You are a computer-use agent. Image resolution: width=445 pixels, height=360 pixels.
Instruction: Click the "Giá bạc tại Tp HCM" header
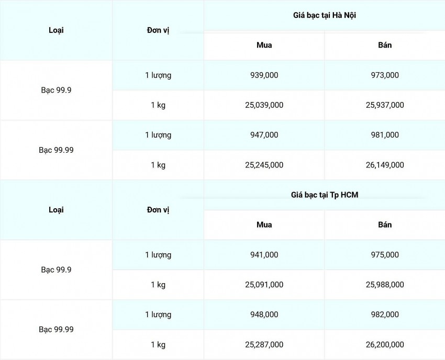point(325,195)
